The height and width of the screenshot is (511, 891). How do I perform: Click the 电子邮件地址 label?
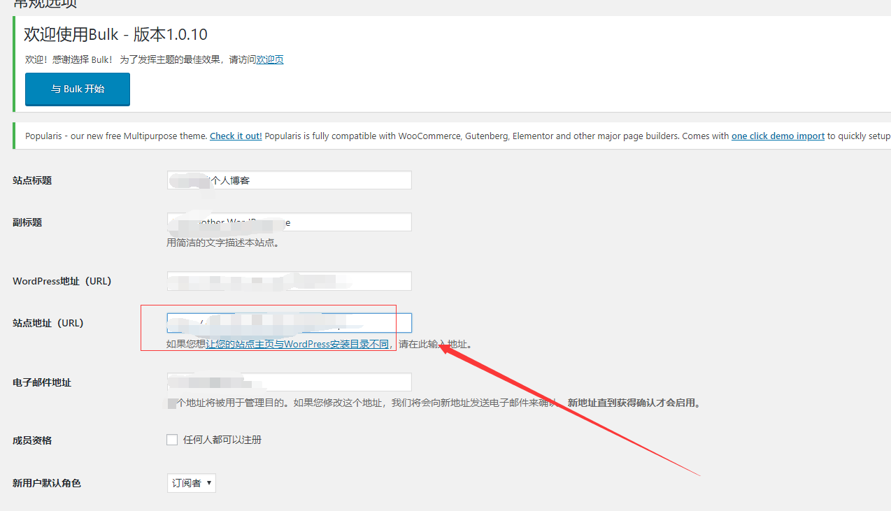coord(42,382)
